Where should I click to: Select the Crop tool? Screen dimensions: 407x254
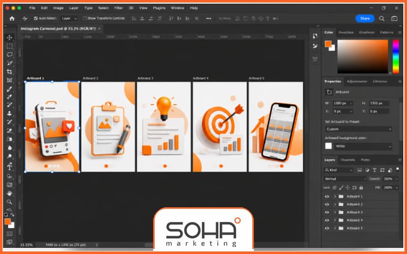tap(10, 72)
